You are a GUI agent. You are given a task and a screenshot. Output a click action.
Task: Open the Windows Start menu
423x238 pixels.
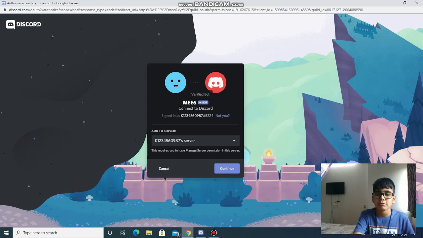[6, 233]
